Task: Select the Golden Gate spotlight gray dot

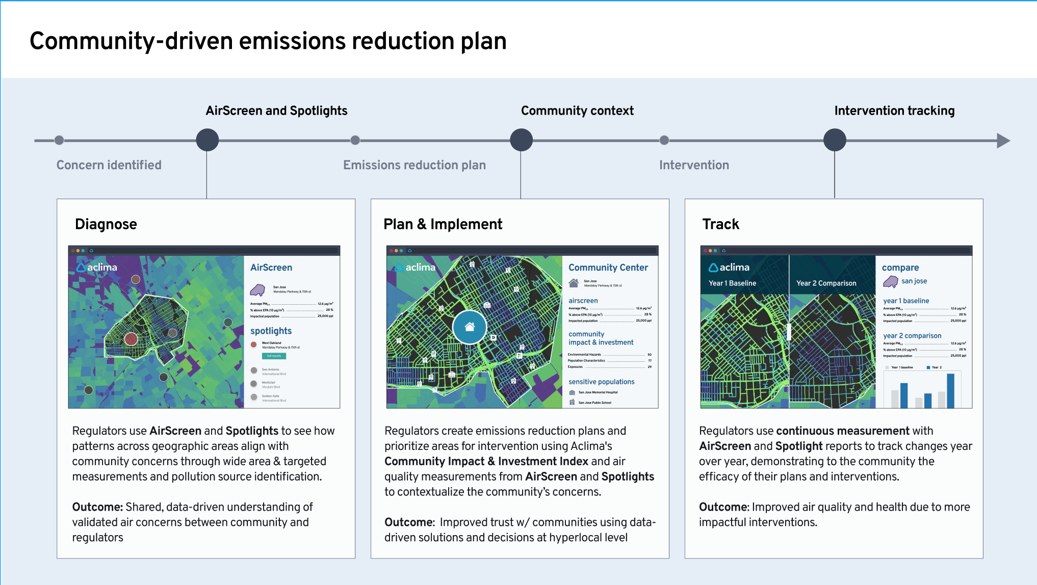Action: [x=254, y=397]
